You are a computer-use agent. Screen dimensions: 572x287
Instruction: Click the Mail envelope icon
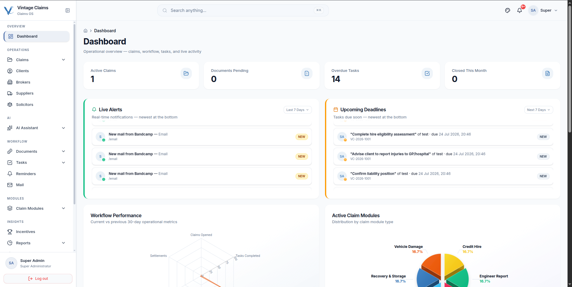(10, 185)
